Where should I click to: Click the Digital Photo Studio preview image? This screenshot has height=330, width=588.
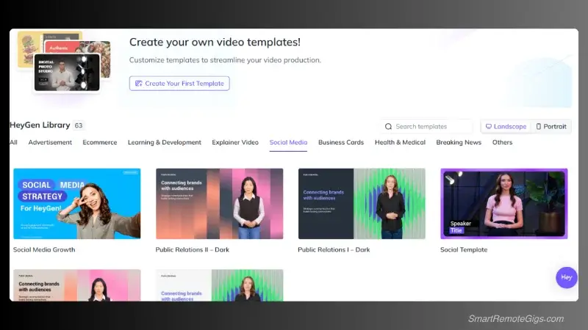point(67,72)
